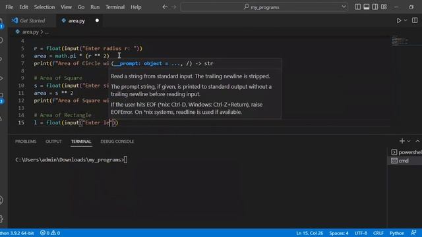422x237 pixels.
Task: Open the Accounts icon in activity bar
Action: pos(1,200)
